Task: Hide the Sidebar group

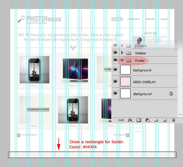Action: [115, 53]
